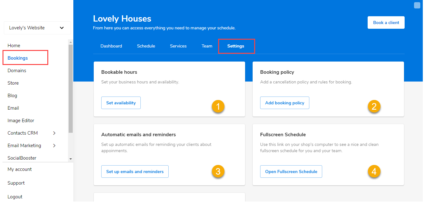425x204 pixels.
Task: Click the Fullscreen Schedule card title
Action: coord(283,135)
